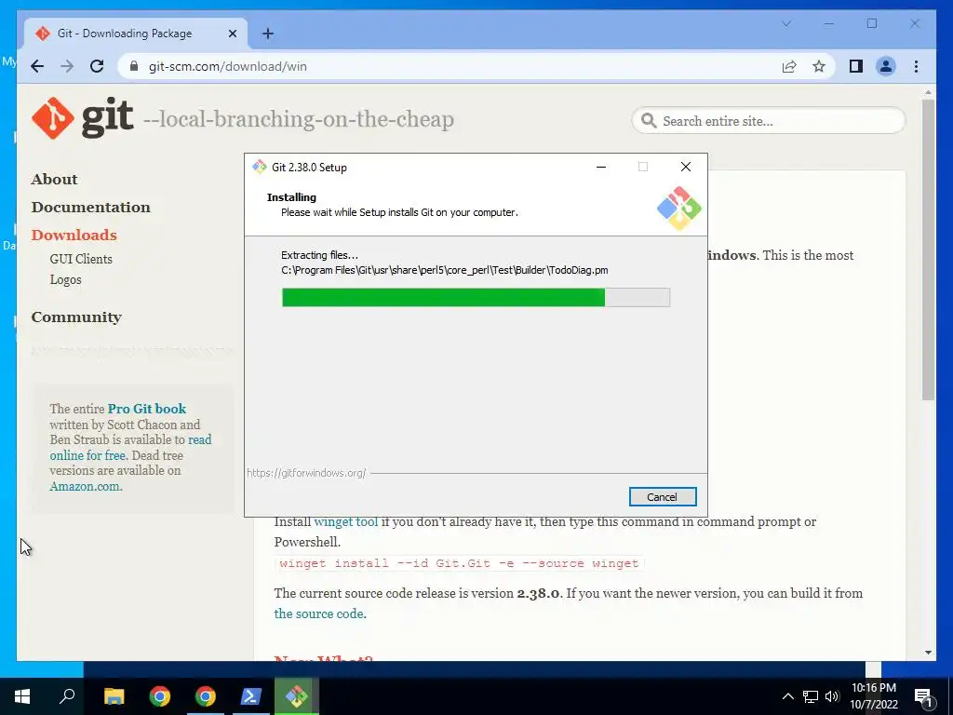Open the source code link
Image resolution: width=953 pixels, height=715 pixels.
tap(320, 614)
